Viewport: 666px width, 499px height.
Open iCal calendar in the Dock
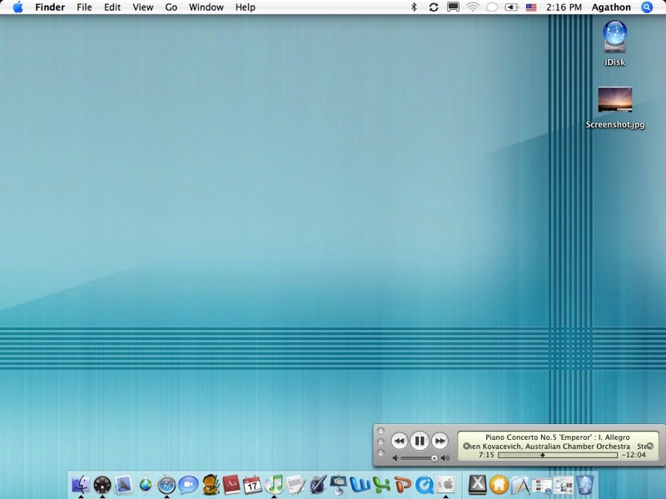(x=252, y=484)
